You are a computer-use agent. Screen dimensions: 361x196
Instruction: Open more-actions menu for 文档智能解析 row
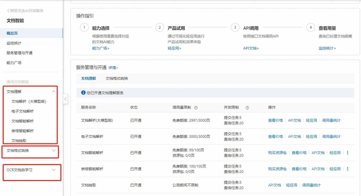tap(348, 153)
